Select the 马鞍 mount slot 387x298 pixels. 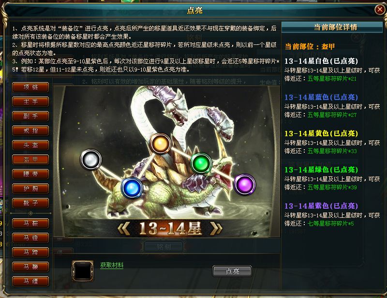pyautogui.click(x=30, y=223)
